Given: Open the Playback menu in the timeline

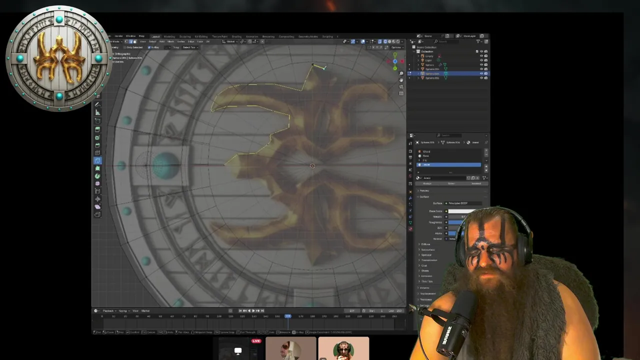Looking at the screenshot, I should [108, 310].
